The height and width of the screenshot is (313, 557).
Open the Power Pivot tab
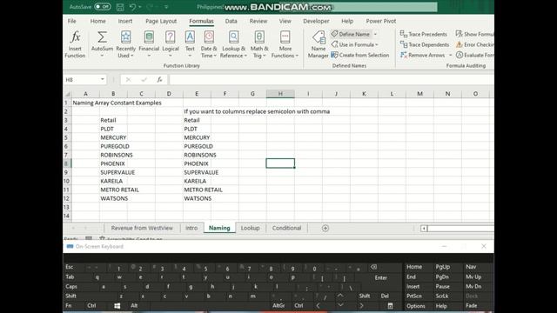(x=381, y=21)
